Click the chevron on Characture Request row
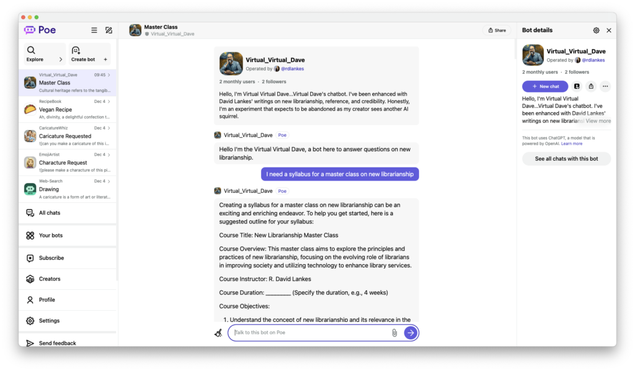 (x=109, y=154)
